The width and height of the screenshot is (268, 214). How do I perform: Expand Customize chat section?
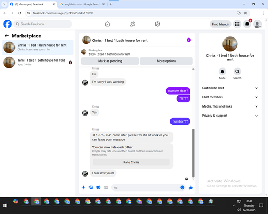230,88
